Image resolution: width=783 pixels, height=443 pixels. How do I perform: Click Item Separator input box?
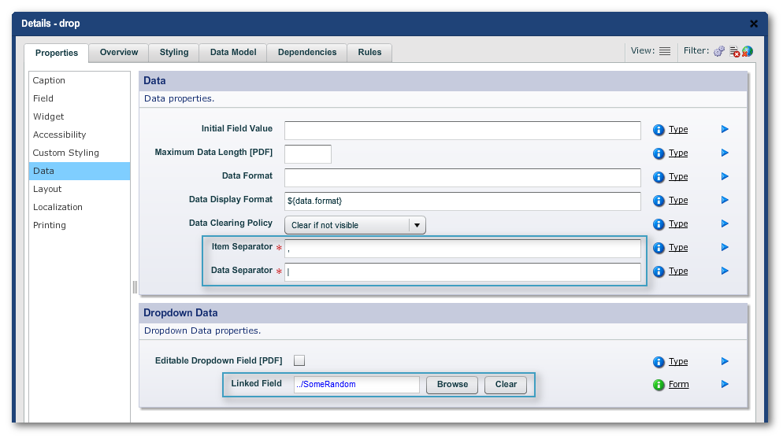(462, 249)
